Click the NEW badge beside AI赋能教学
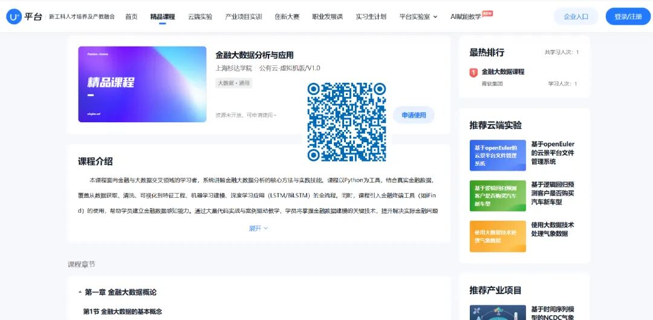This screenshot has width=653, height=320. (x=487, y=13)
